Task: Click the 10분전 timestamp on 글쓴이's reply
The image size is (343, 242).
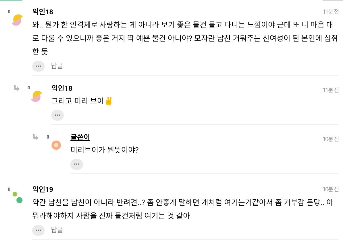Action: click(331, 139)
